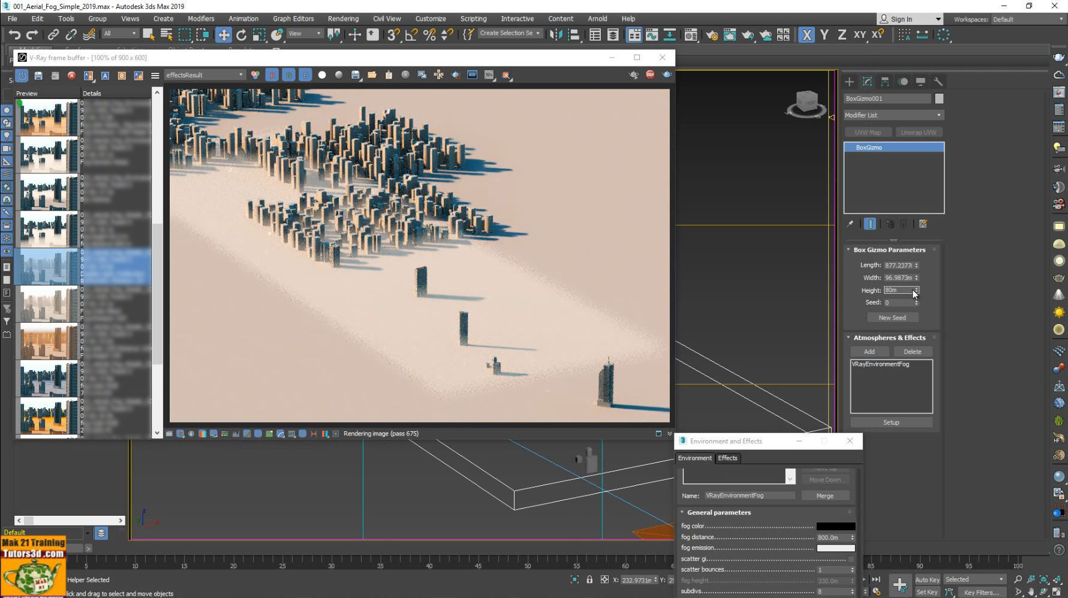Click the Pin Stack icon under modifier stack
The width and height of the screenshot is (1068, 598).
850,224
